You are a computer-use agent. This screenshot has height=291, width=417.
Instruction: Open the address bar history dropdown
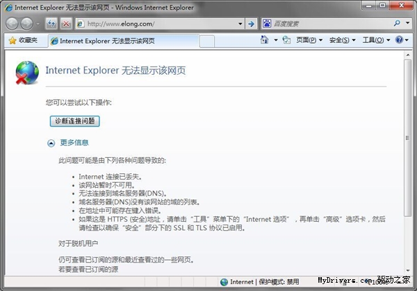click(x=240, y=24)
